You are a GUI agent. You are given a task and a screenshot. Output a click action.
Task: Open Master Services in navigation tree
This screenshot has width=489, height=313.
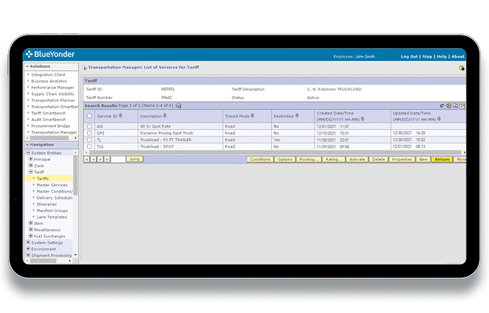point(51,185)
